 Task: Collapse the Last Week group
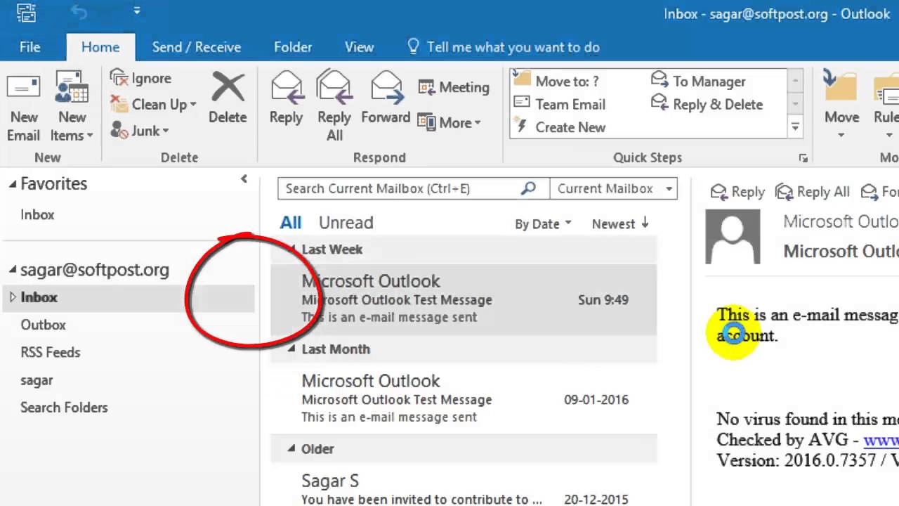(291, 249)
